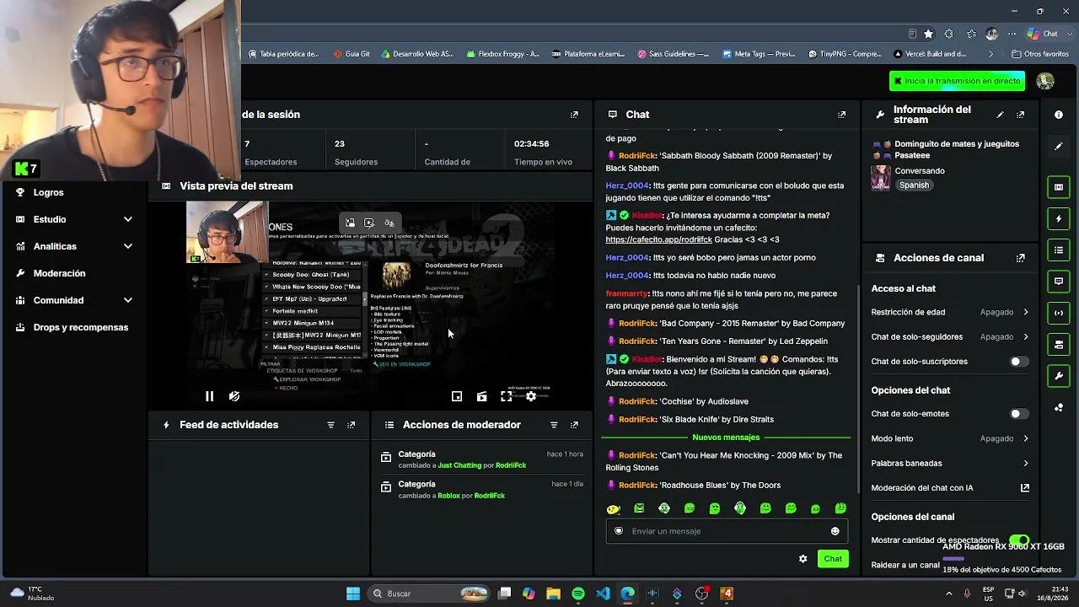Click Inicia la transmisión en directo button
1079x607 pixels.
[x=957, y=81]
